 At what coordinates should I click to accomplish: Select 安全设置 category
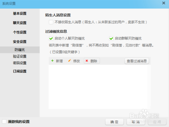(20, 42)
